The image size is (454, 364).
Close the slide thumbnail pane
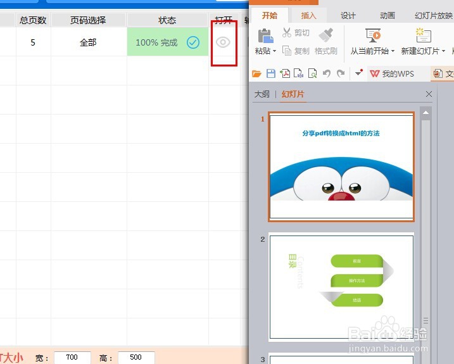[x=429, y=94]
